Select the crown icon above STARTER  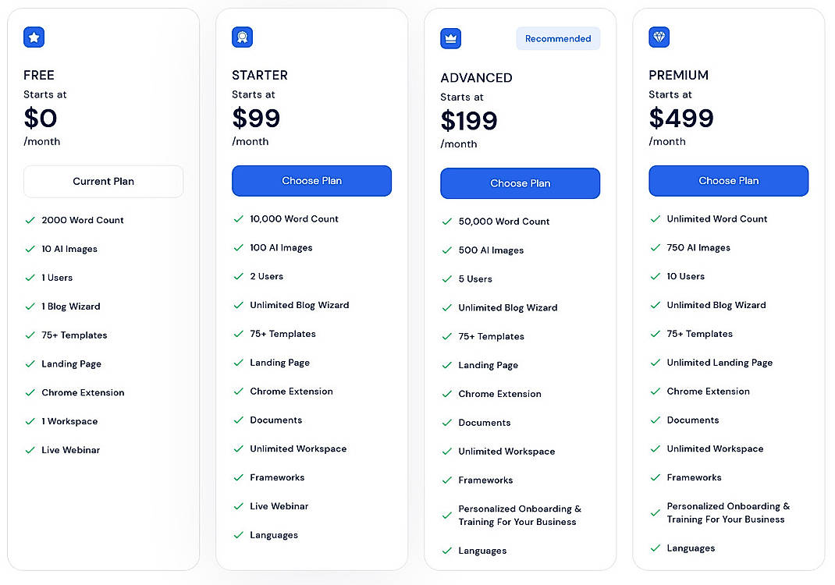click(242, 37)
